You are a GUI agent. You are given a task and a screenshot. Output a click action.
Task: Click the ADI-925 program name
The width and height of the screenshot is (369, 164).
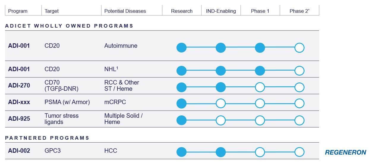(19, 119)
